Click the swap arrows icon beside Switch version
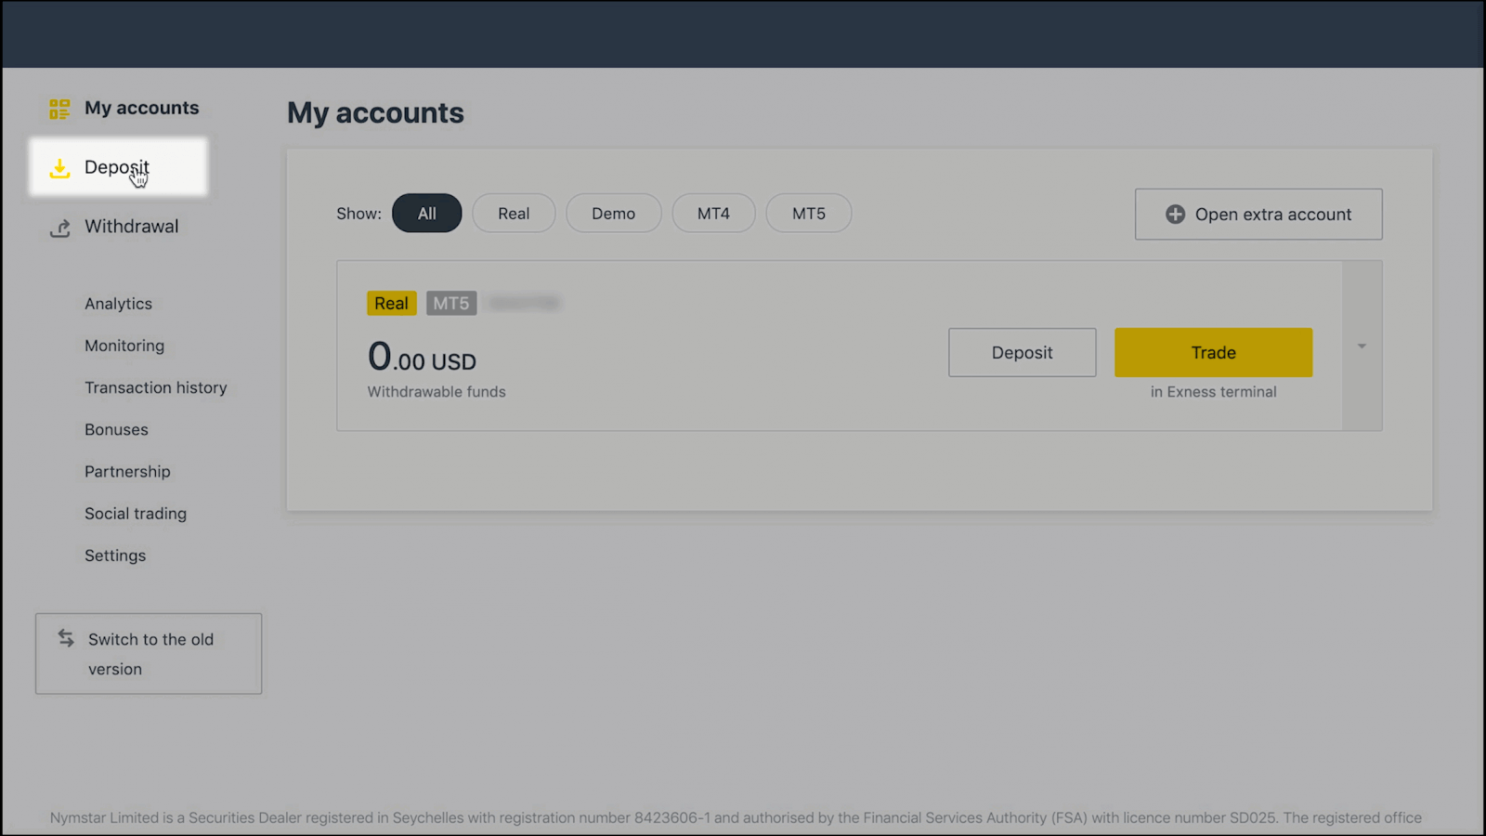Image resolution: width=1486 pixels, height=836 pixels. [x=66, y=638]
